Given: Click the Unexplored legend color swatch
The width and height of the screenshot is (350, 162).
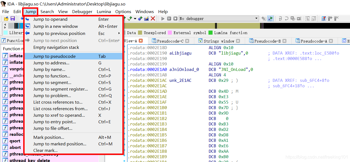Looking at the screenshot, I should (140, 33).
